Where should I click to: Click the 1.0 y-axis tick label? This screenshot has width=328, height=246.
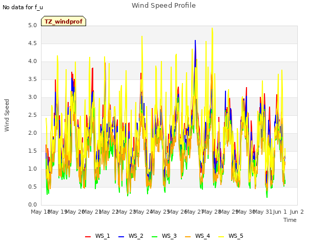[32, 169]
